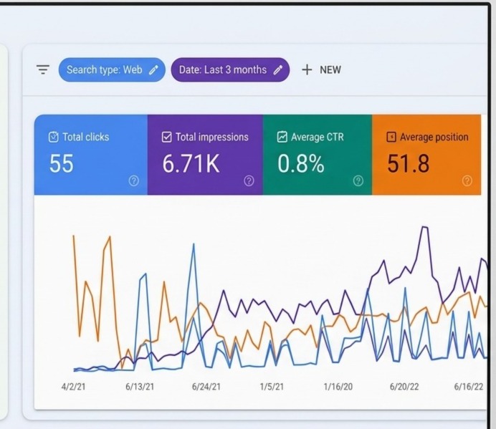Click the 6/20/22 date axis label
This screenshot has width=496, height=429.
point(404,387)
